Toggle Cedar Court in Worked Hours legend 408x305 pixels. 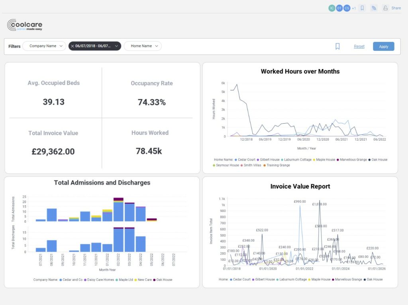click(245, 160)
